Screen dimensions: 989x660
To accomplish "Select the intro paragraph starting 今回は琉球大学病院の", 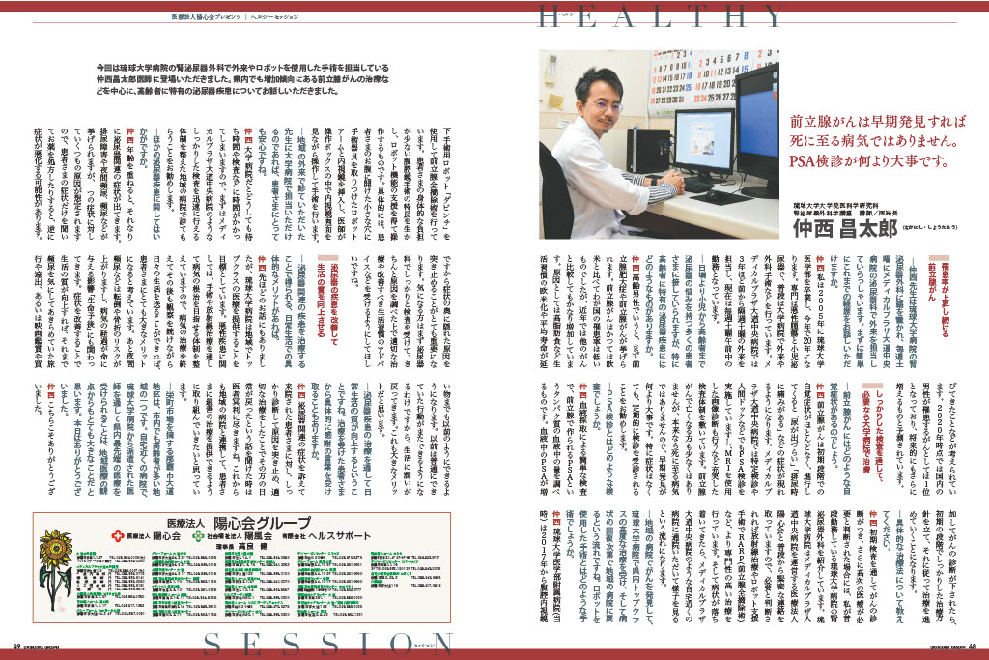I will tap(242, 78).
